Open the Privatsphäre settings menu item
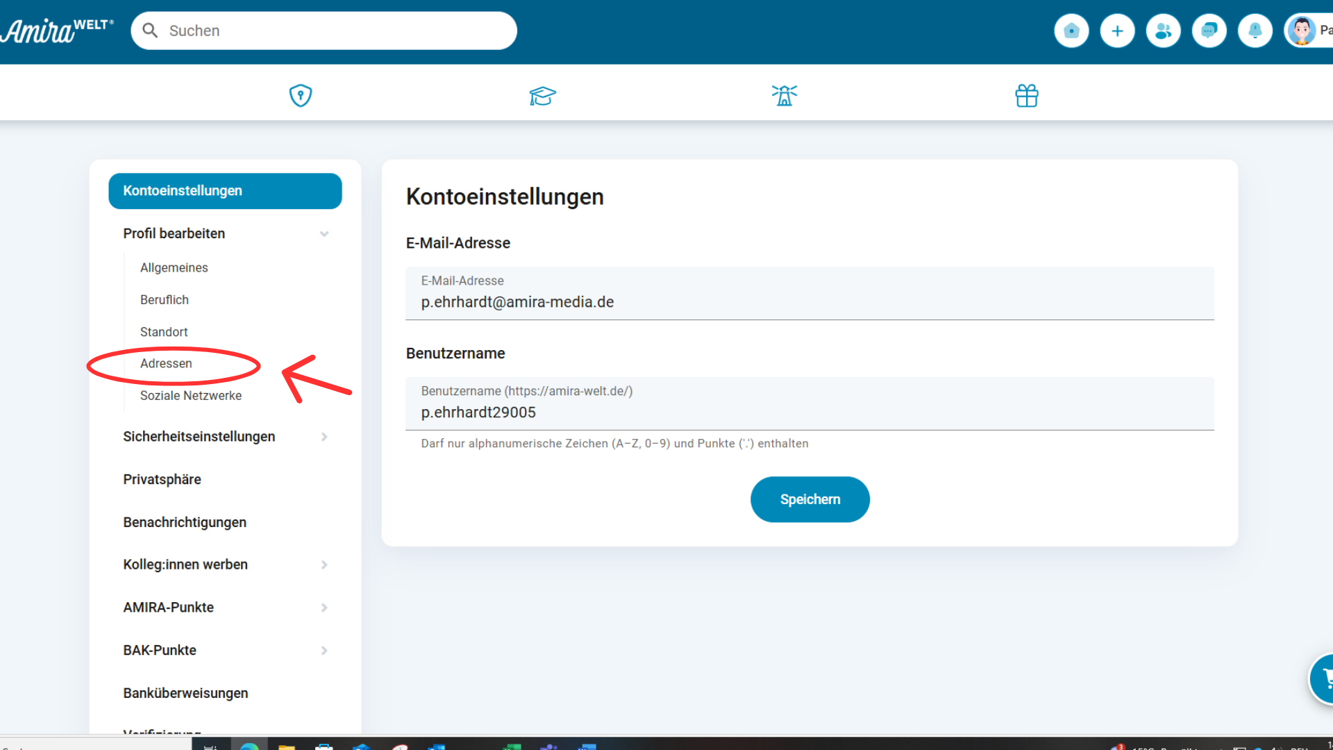This screenshot has height=750, width=1333. (x=162, y=479)
